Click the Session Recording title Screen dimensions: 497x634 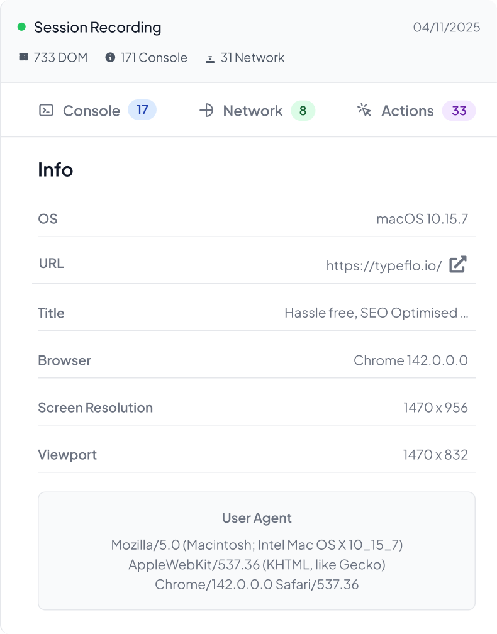click(98, 27)
